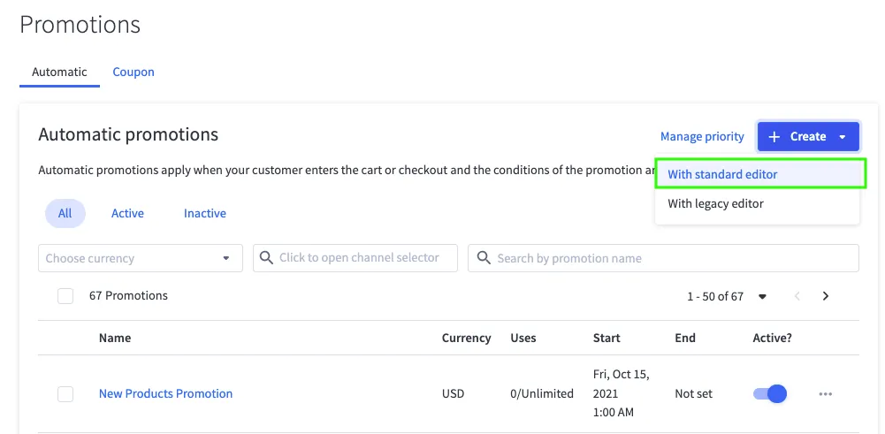Image resolution: width=885 pixels, height=434 pixels.
Task: Click the Name column header
Action: click(x=115, y=338)
